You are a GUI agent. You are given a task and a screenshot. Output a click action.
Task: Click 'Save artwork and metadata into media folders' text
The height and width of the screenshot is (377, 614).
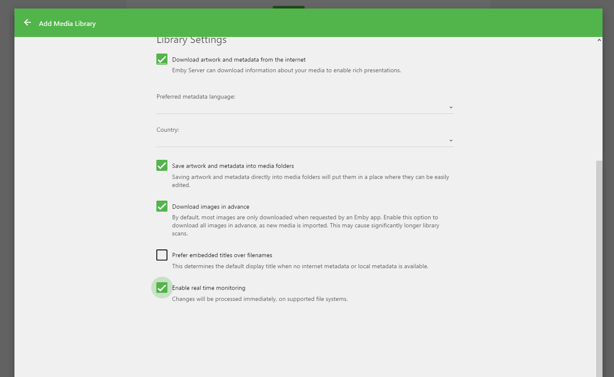(233, 166)
